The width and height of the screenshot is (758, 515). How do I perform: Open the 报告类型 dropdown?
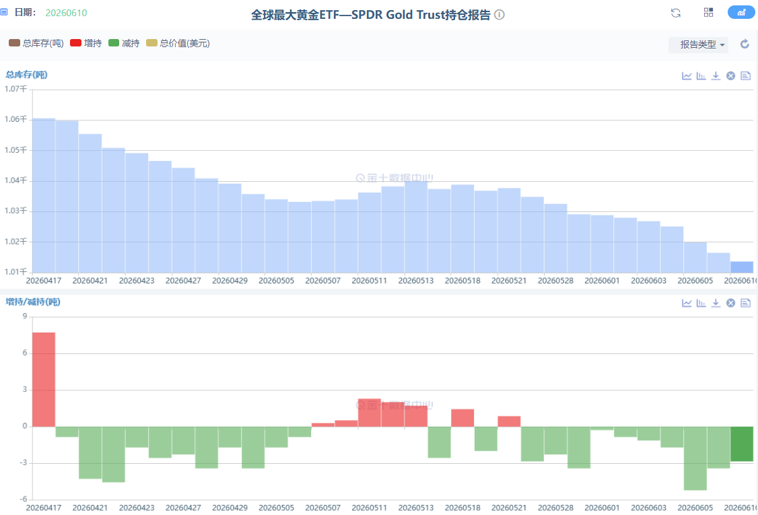point(699,44)
